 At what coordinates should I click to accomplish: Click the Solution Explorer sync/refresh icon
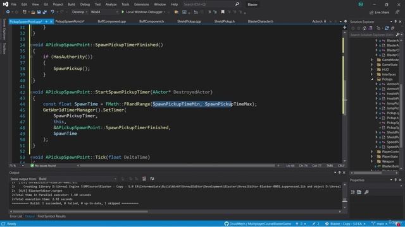coord(387,28)
